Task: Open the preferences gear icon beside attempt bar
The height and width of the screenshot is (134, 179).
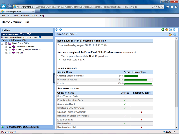Action: point(170,34)
